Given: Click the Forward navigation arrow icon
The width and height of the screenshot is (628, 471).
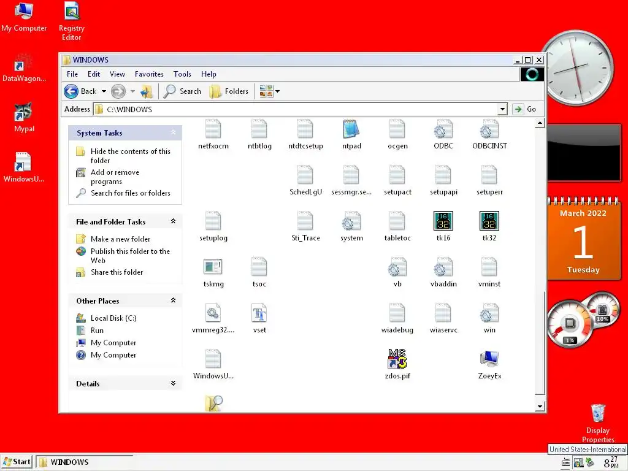Looking at the screenshot, I should coord(118,92).
